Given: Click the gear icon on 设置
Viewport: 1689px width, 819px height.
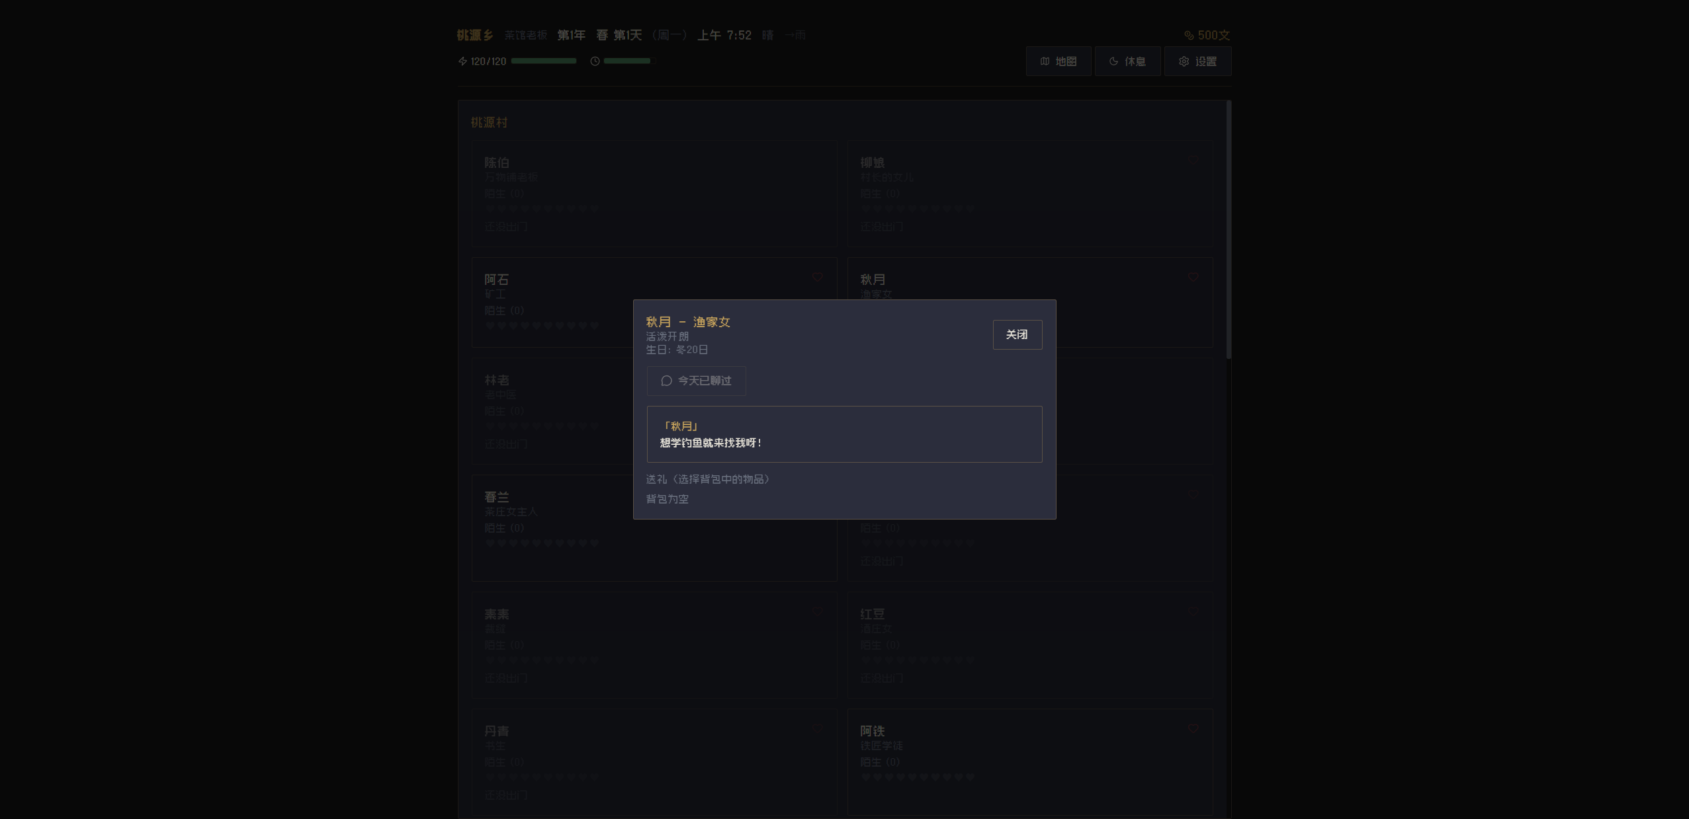Looking at the screenshot, I should coord(1184,61).
